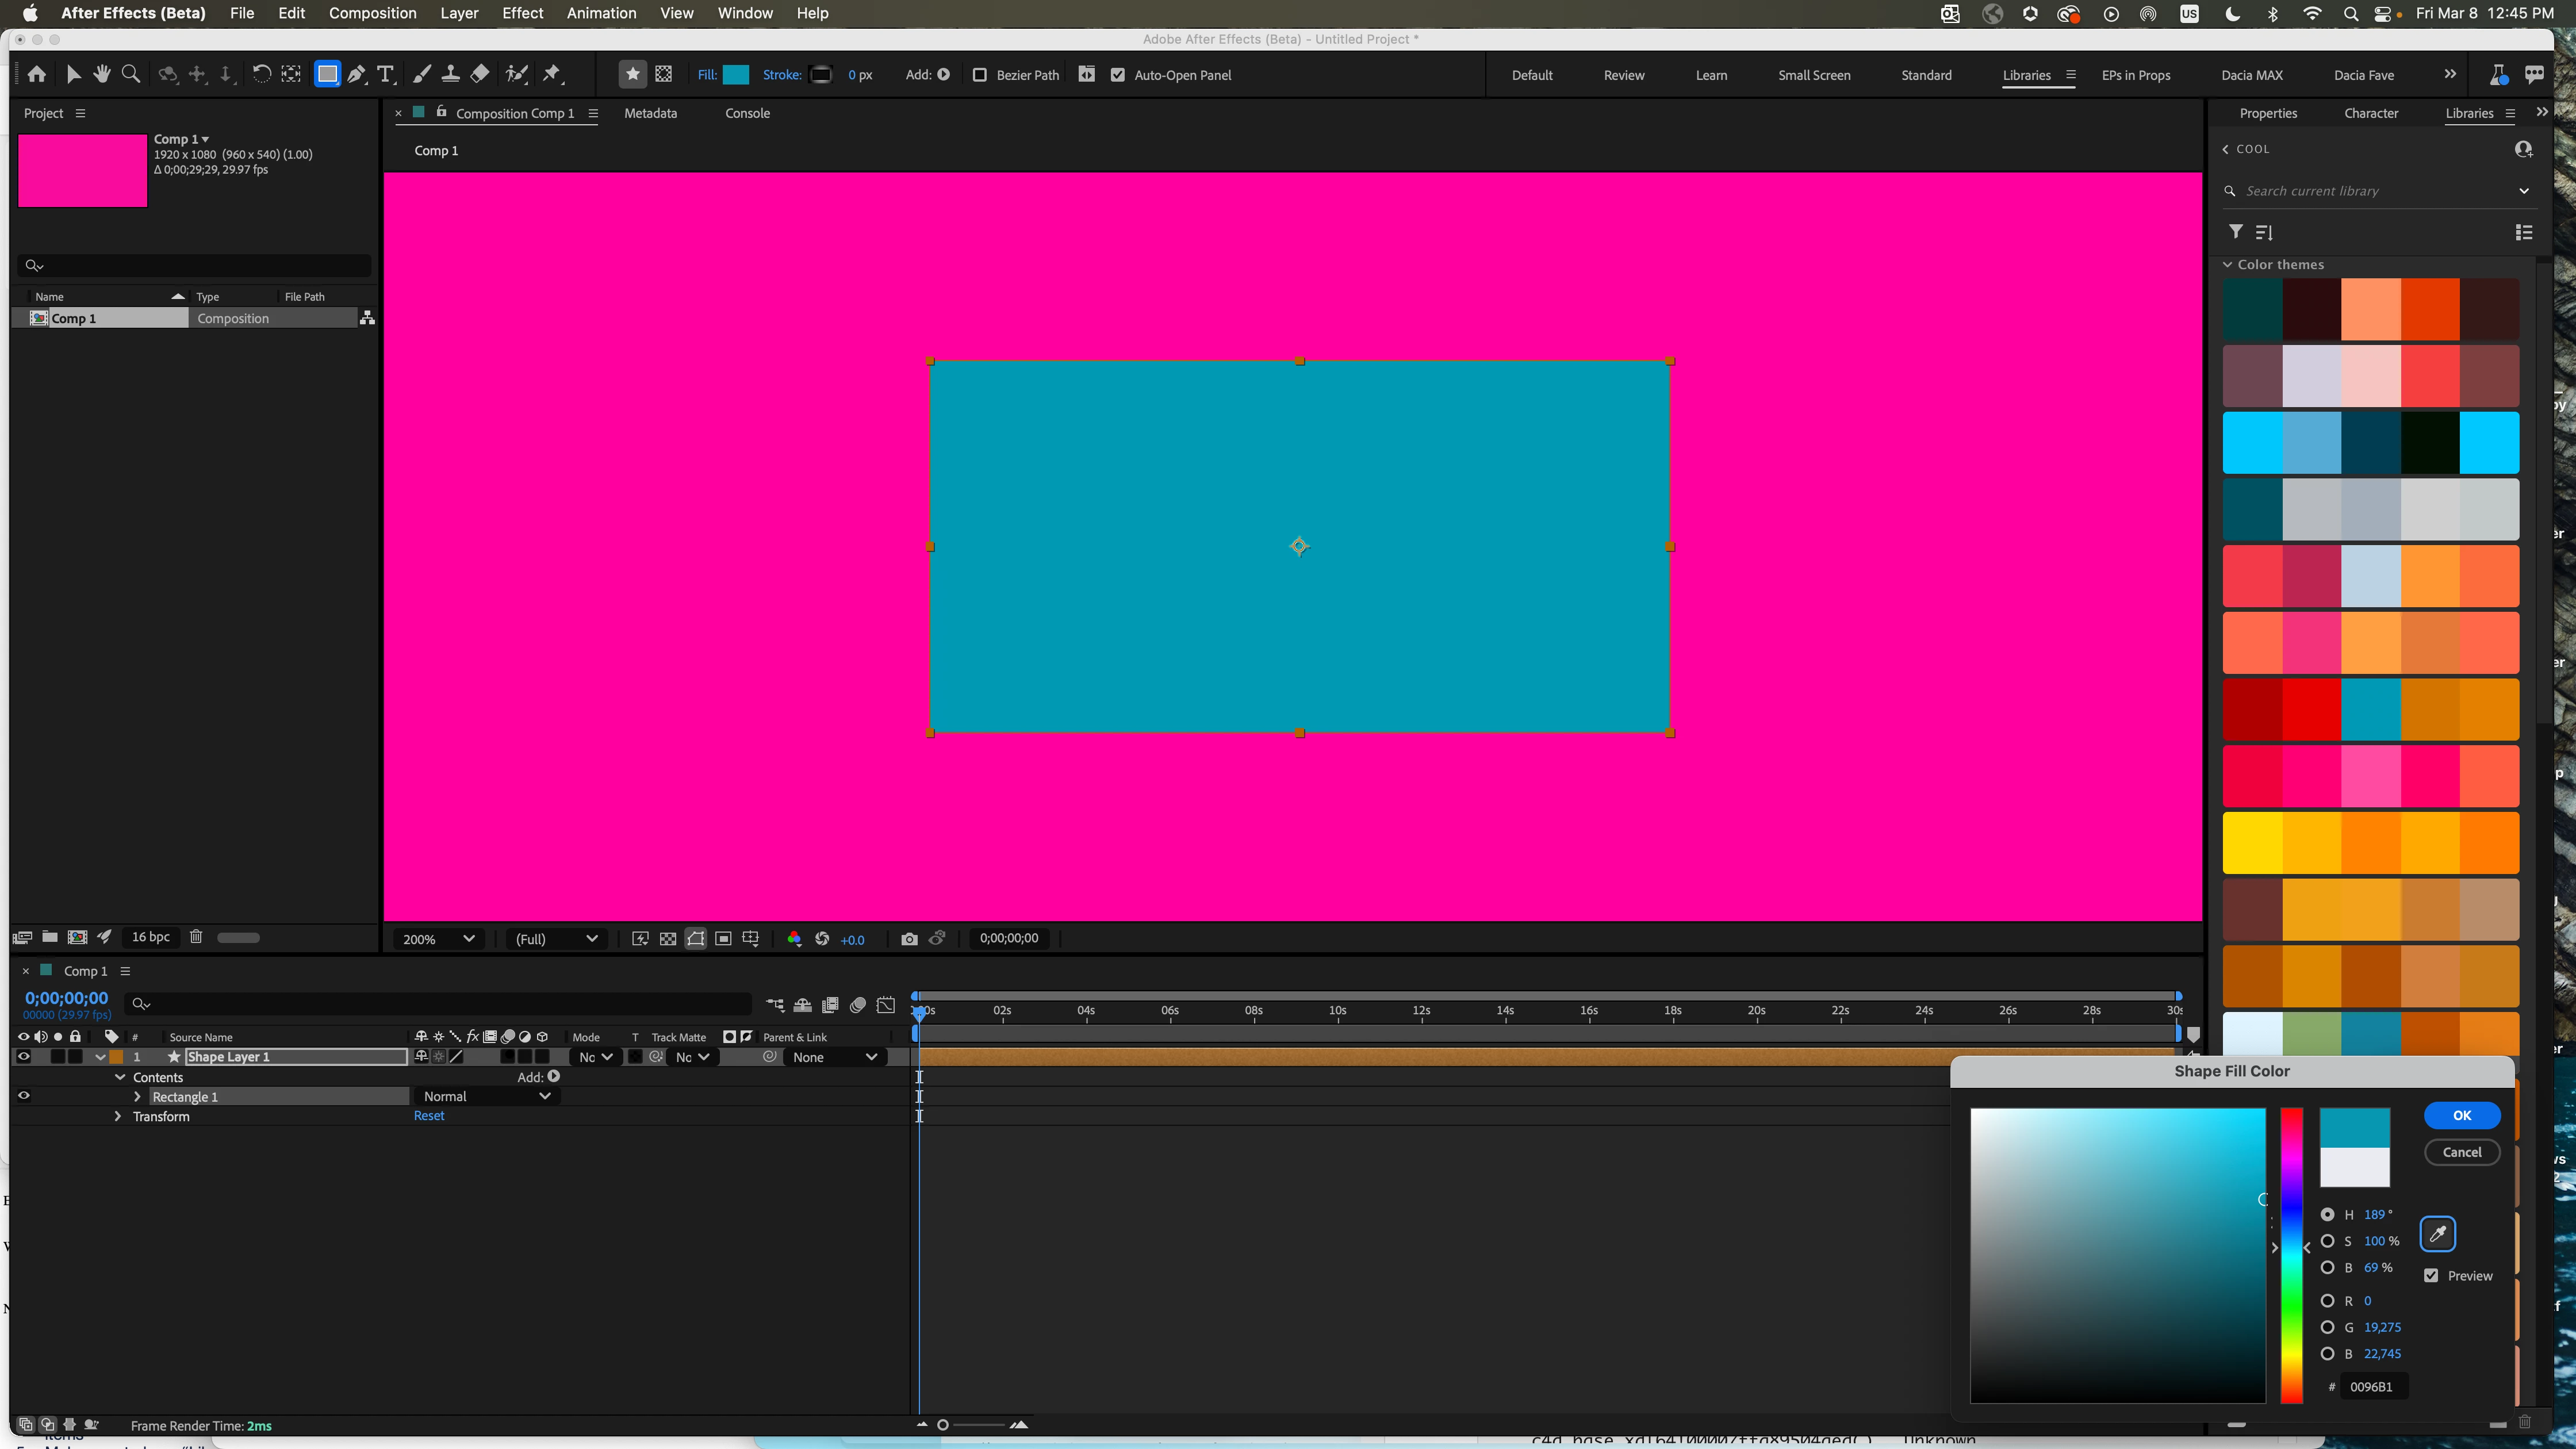This screenshot has width=2576, height=1449.
Task: Take a snapshot with camera icon
Action: (909, 939)
